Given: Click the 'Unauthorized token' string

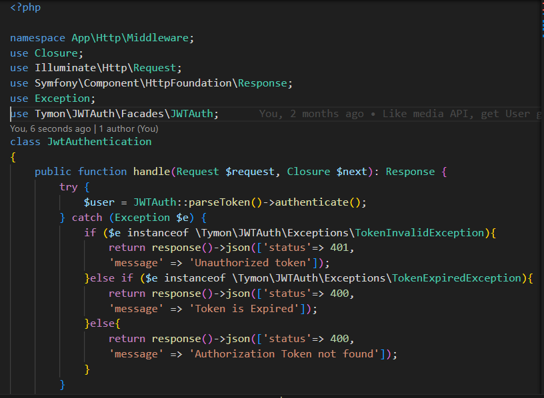Looking at the screenshot, I should (250, 263).
